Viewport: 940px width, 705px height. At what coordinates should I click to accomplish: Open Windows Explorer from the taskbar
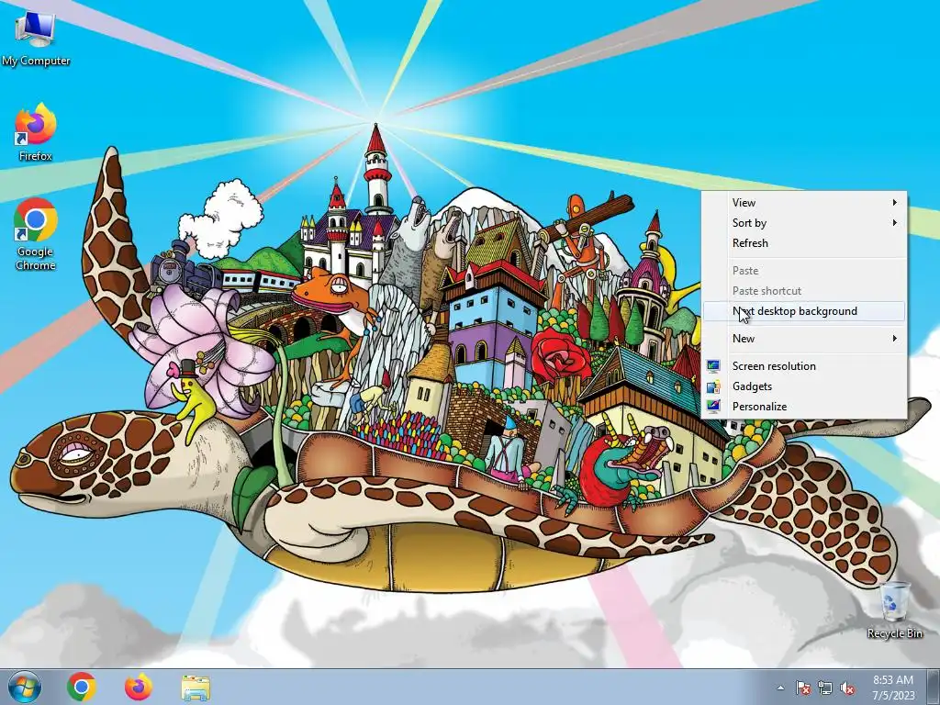click(x=196, y=688)
